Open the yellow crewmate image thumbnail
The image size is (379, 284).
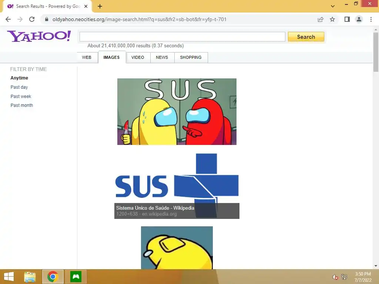[x=177, y=248]
